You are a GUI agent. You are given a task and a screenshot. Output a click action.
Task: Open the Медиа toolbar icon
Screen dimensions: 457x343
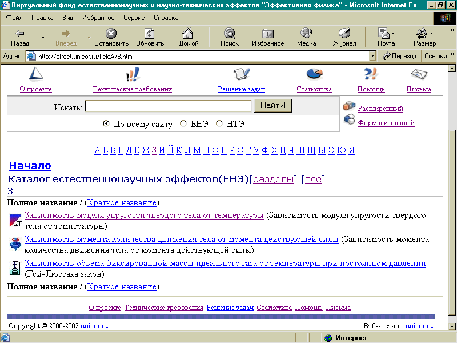(306, 33)
